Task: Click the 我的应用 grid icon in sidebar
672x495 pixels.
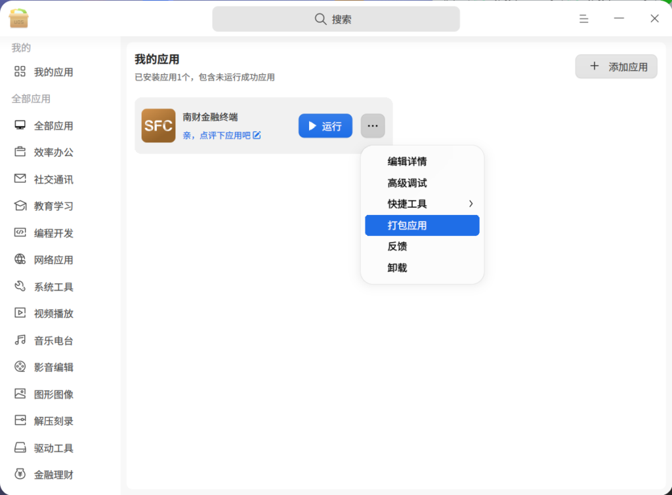Action: pos(20,71)
